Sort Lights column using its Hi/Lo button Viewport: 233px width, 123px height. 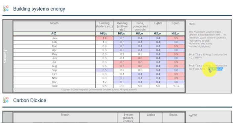click(x=158, y=33)
